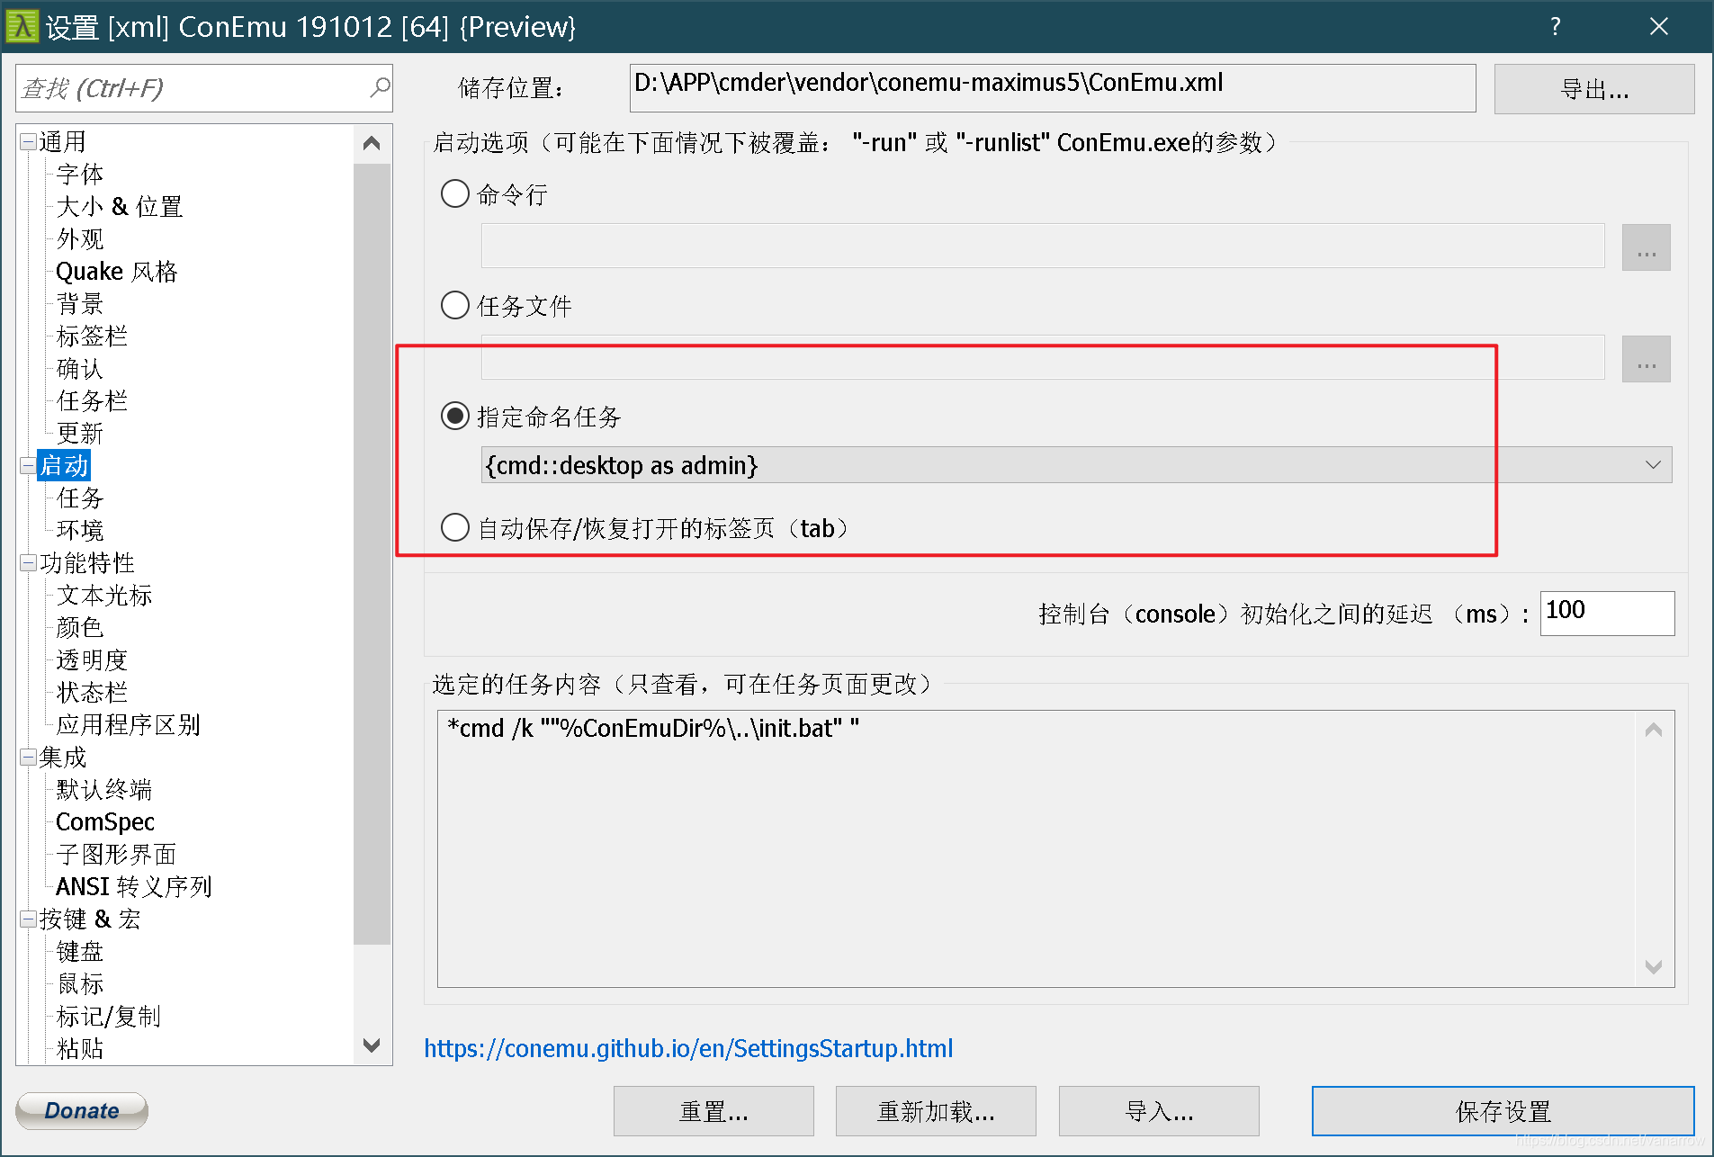Image resolution: width=1714 pixels, height=1157 pixels.
Task: Click the browse button for 命令行
Action: pyautogui.click(x=1646, y=247)
